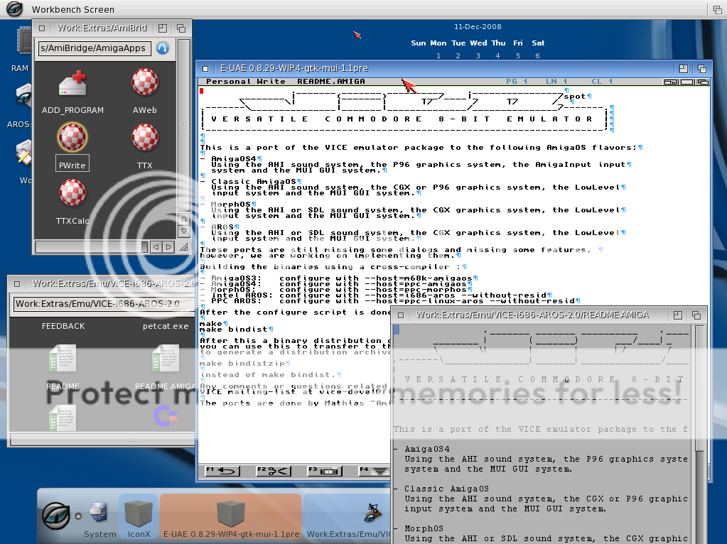The height and width of the screenshot is (544, 727).
Task: Click the AmigaApps path input field
Action: click(x=95, y=48)
